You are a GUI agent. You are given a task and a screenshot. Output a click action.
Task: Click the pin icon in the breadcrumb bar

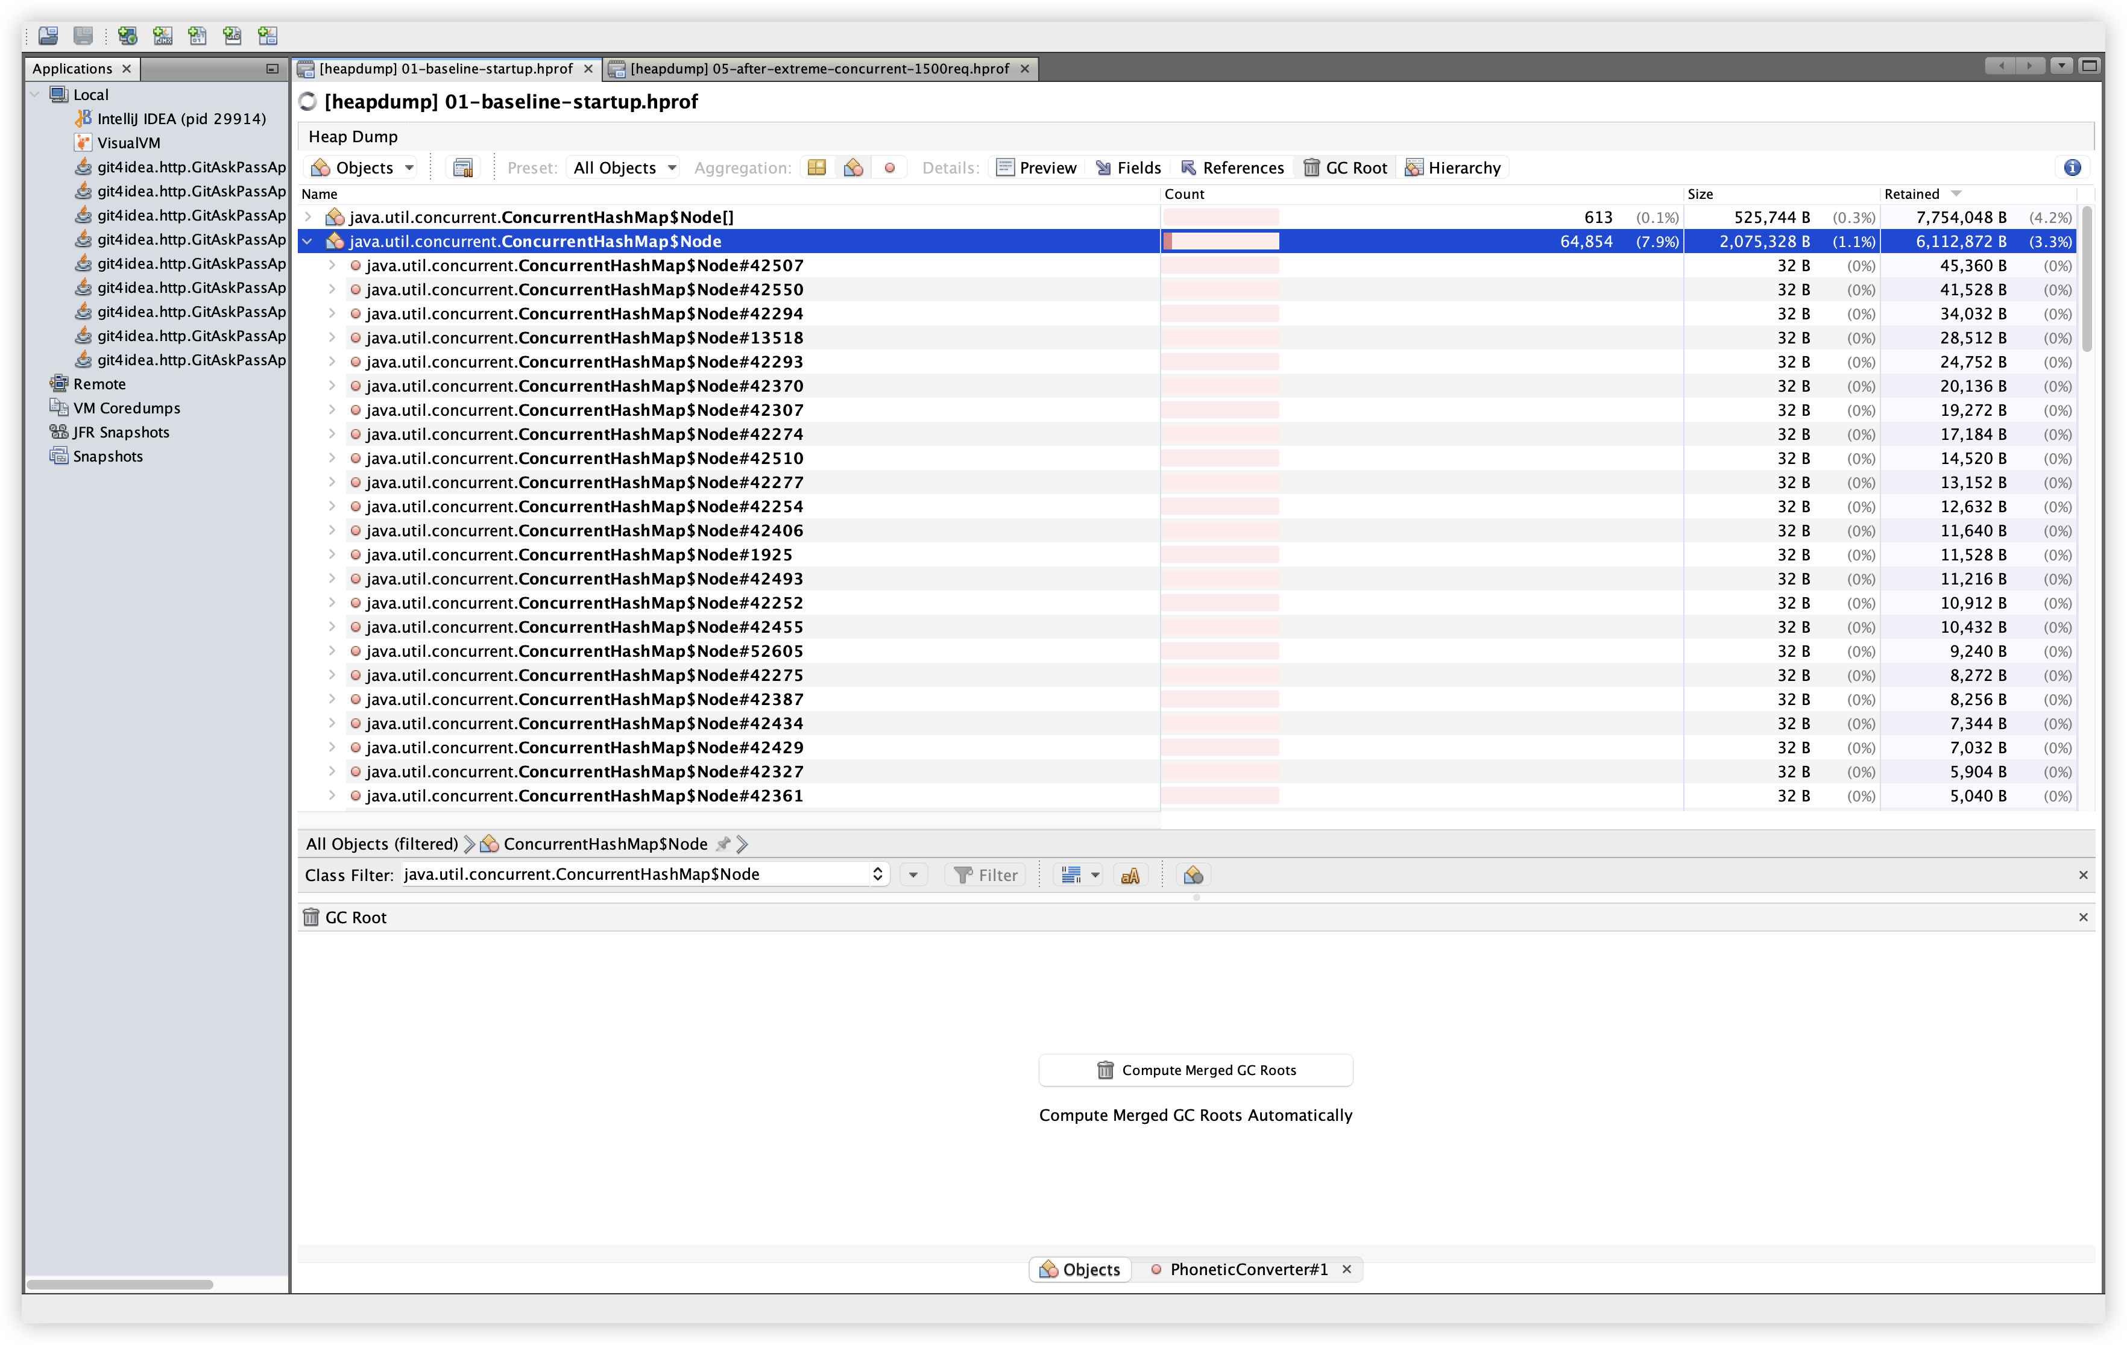723,844
